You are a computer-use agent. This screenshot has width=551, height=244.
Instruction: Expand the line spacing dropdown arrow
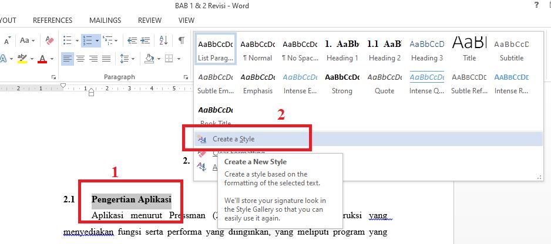[x=133, y=59]
